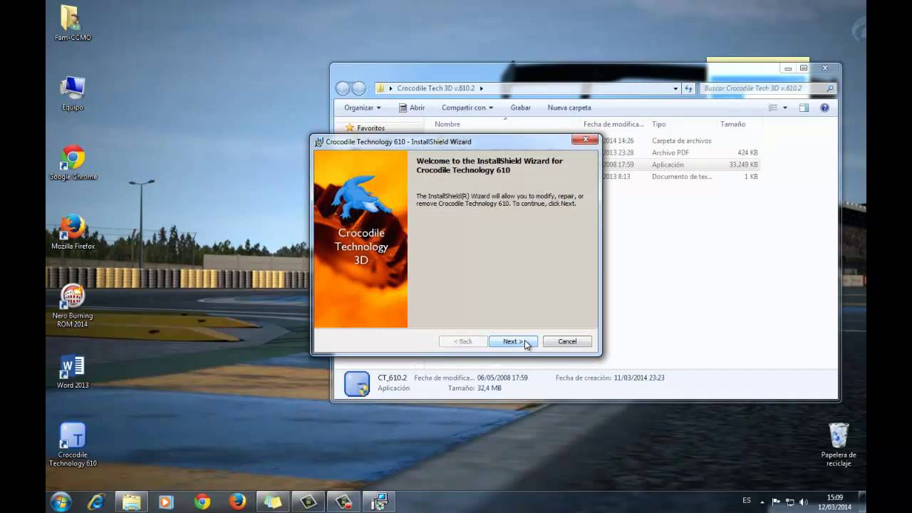Open Chrome from the taskbar
The width and height of the screenshot is (912, 513).
click(202, 502)
